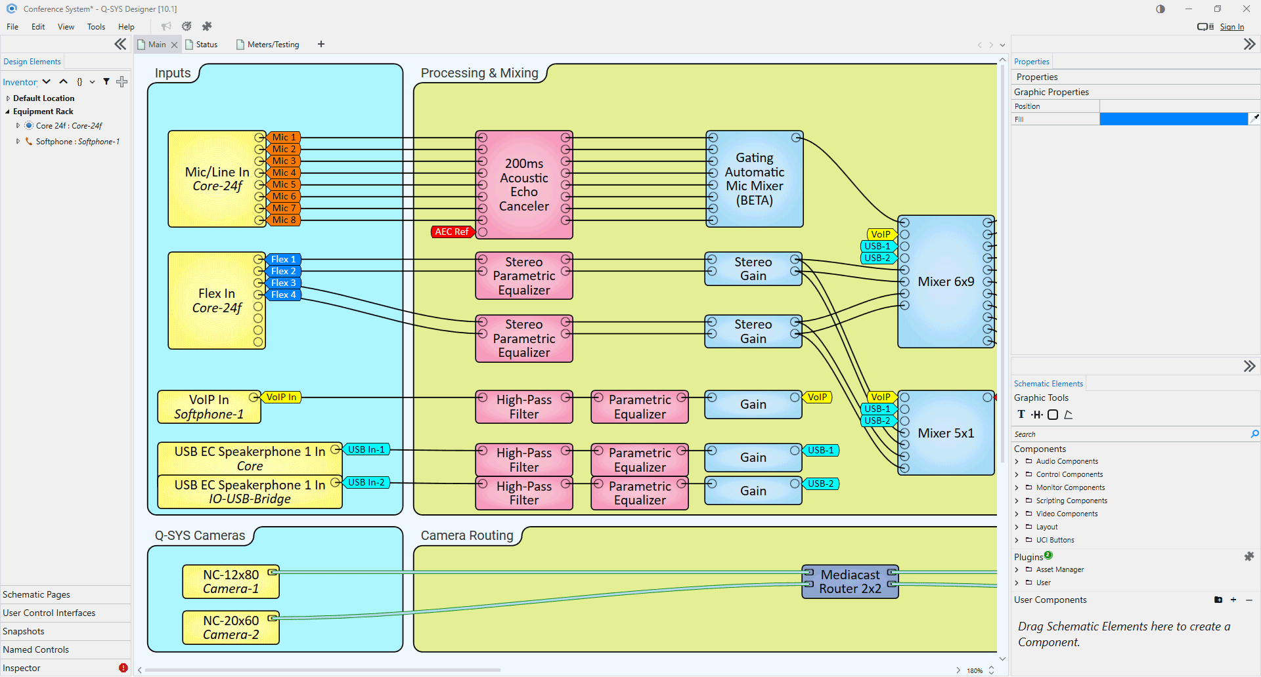Add new folder in User Components

pyautogui.click(x=1218, y=600)
